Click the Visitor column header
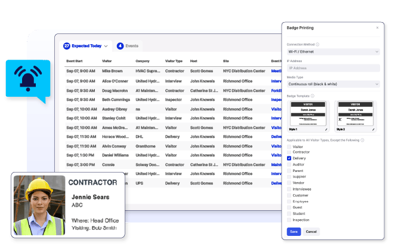The image size is (395, 252). pos(107,61)
